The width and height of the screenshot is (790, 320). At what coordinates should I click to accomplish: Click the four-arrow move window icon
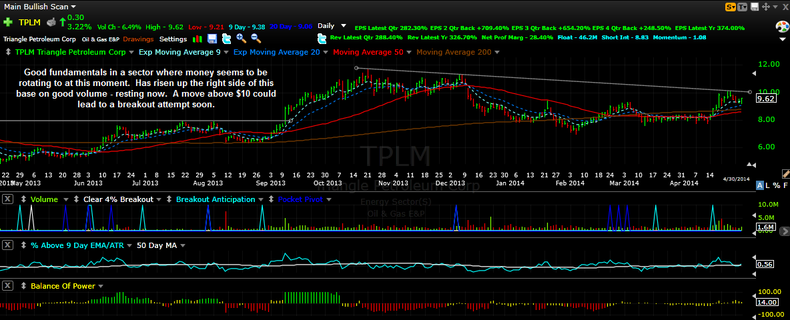click(766, 7)
